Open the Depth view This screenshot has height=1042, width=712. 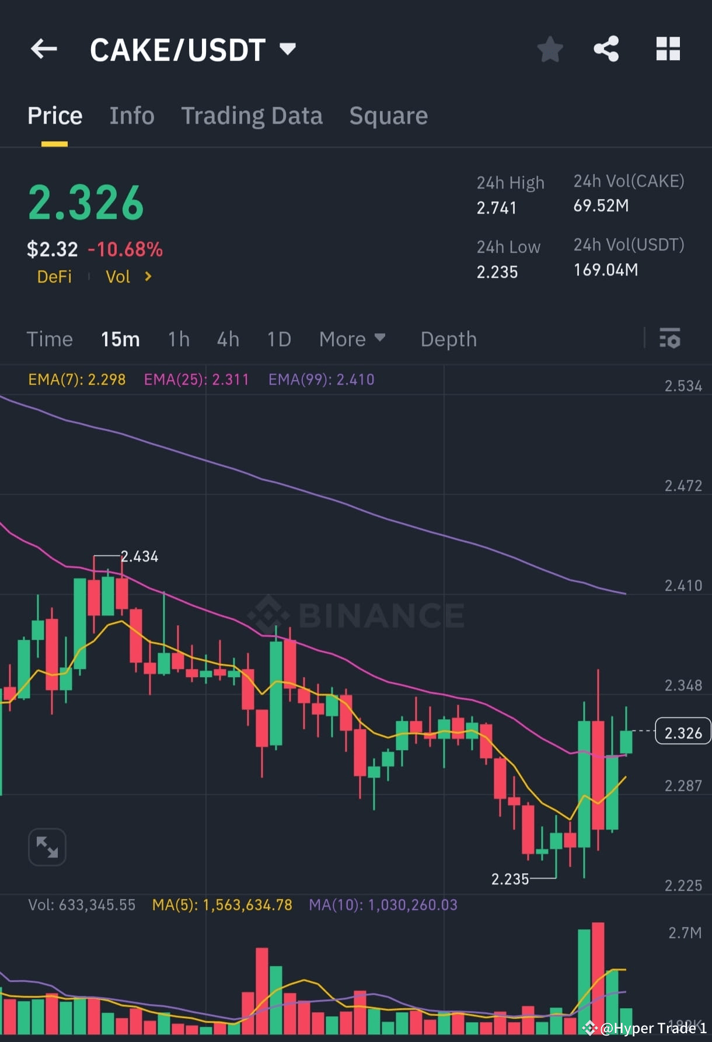[448, 339]
